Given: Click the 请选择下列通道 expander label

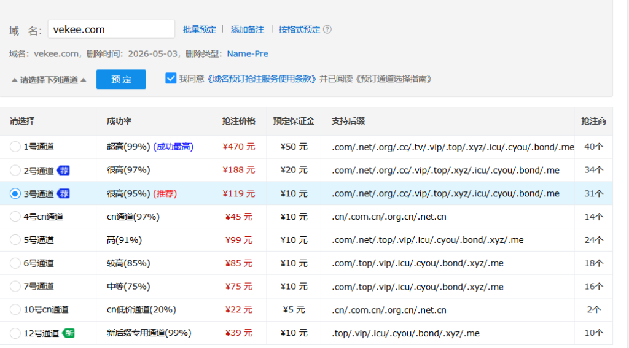Looking at the screenshot, I should (49, 80).
